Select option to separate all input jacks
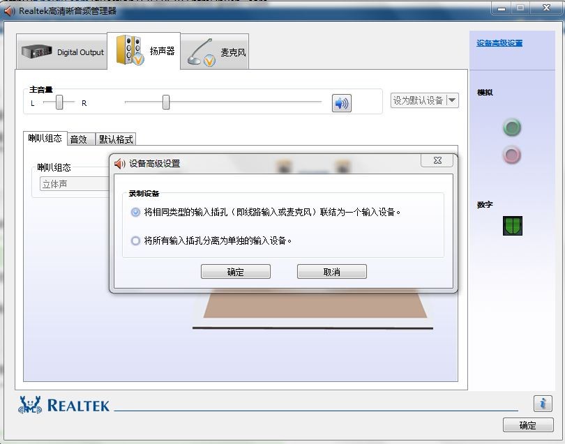 (x=135, y=240)
